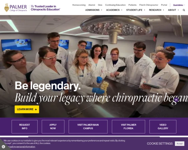Open the Quicklinks chevron menu
Screen dimensions: 188x150
[x=185, y=5]
